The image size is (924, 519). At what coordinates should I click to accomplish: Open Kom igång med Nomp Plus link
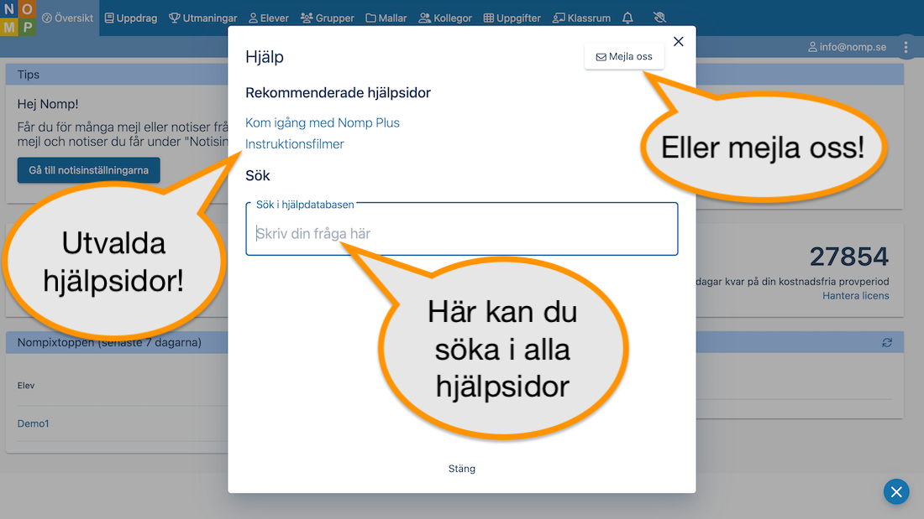coord(323,122)
